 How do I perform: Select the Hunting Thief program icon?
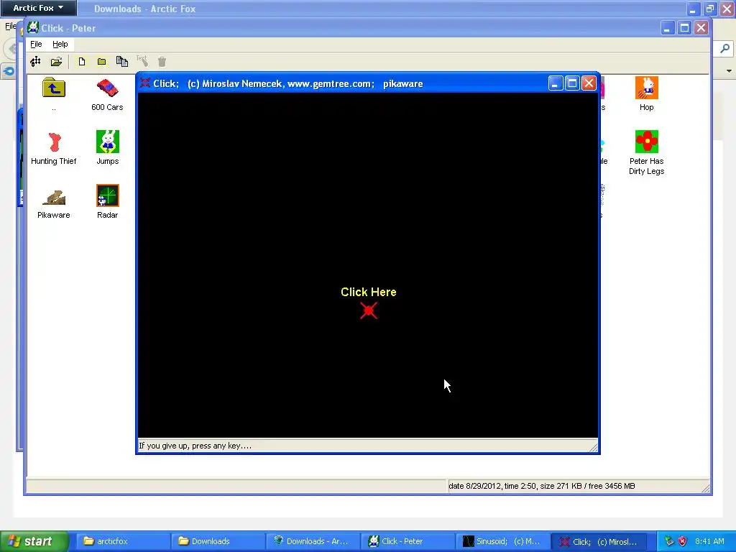[53, 148]
